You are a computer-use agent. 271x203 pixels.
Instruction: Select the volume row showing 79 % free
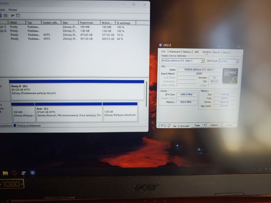coord(74,35)
